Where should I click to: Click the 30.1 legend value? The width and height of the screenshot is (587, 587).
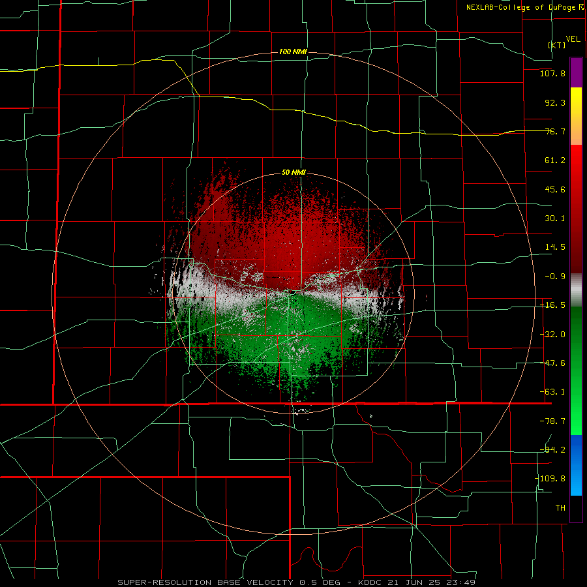555,218
